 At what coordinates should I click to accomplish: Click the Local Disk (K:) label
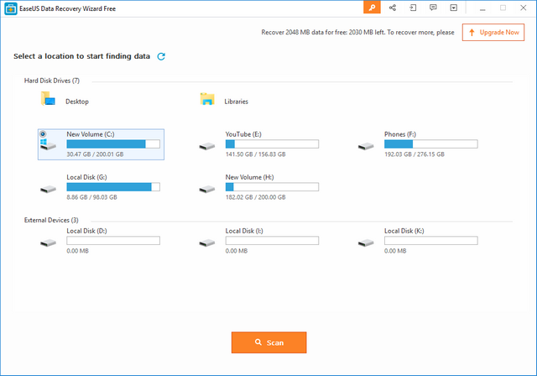[x=404, y=231]
